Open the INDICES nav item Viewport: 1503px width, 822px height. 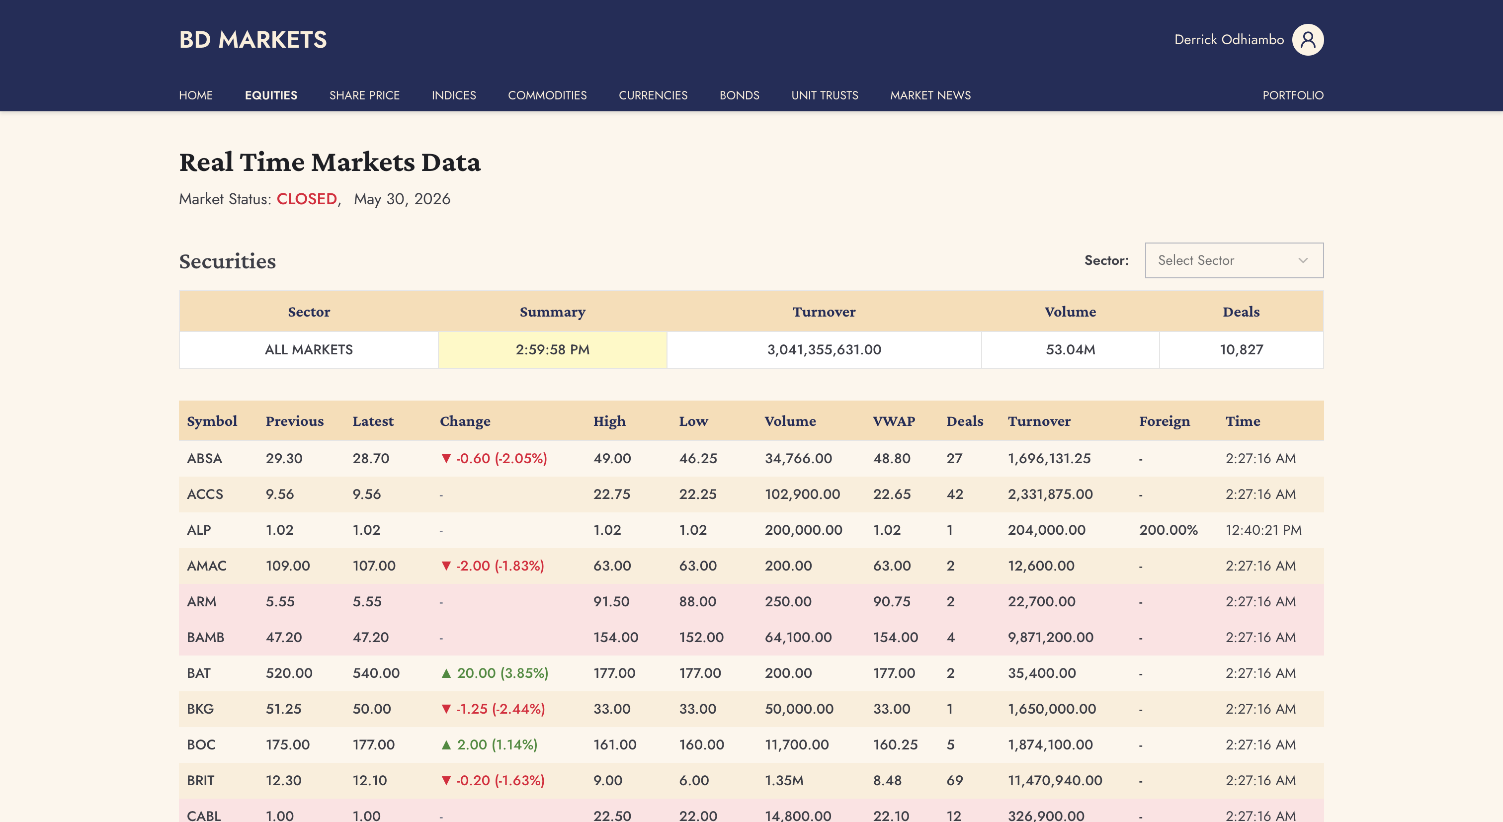coord(453,95)
